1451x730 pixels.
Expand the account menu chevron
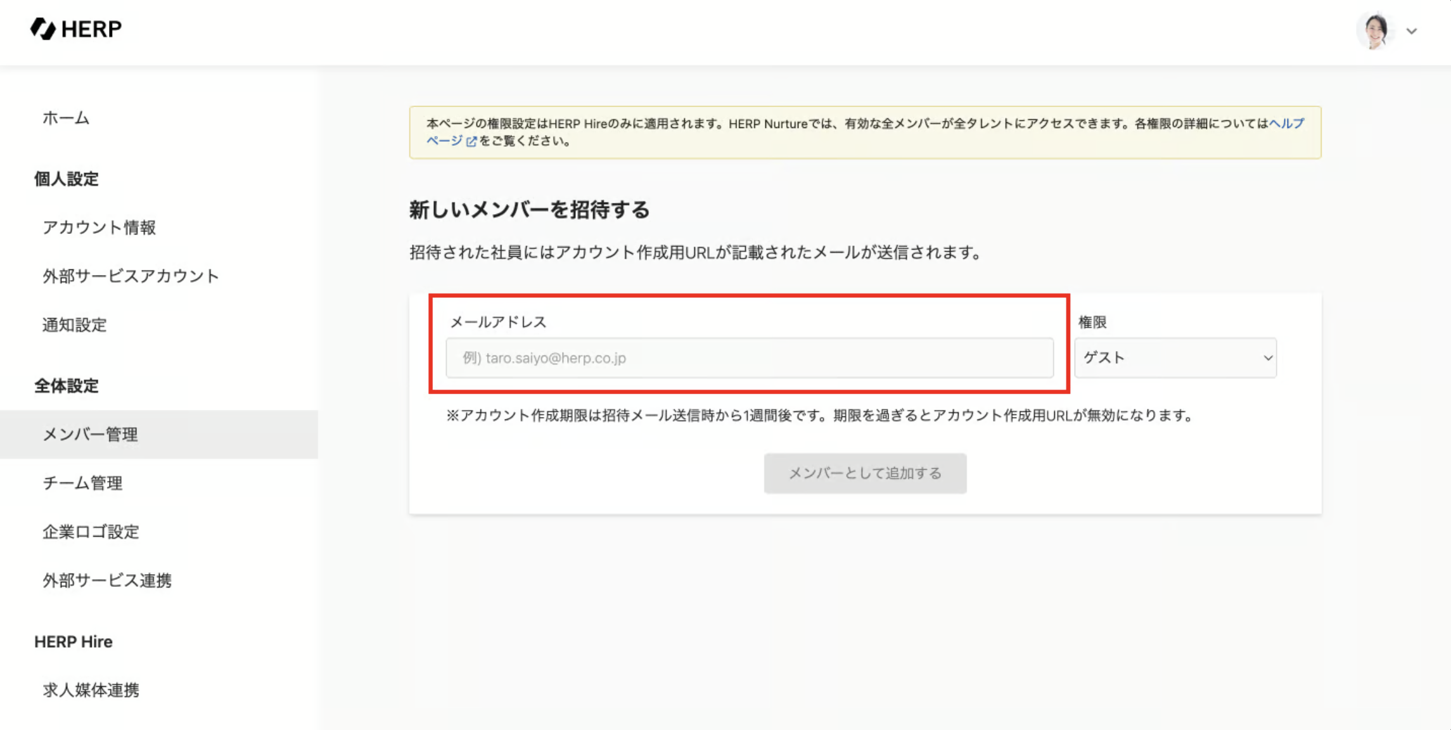[x=1412, y=31]
